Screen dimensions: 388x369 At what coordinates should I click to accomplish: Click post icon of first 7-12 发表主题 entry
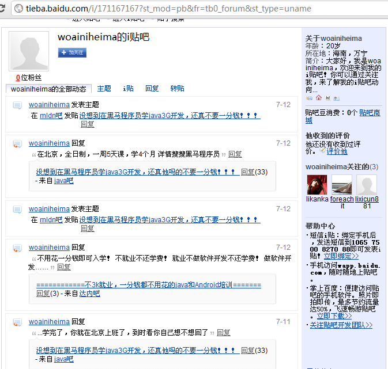tap(17, 105)
